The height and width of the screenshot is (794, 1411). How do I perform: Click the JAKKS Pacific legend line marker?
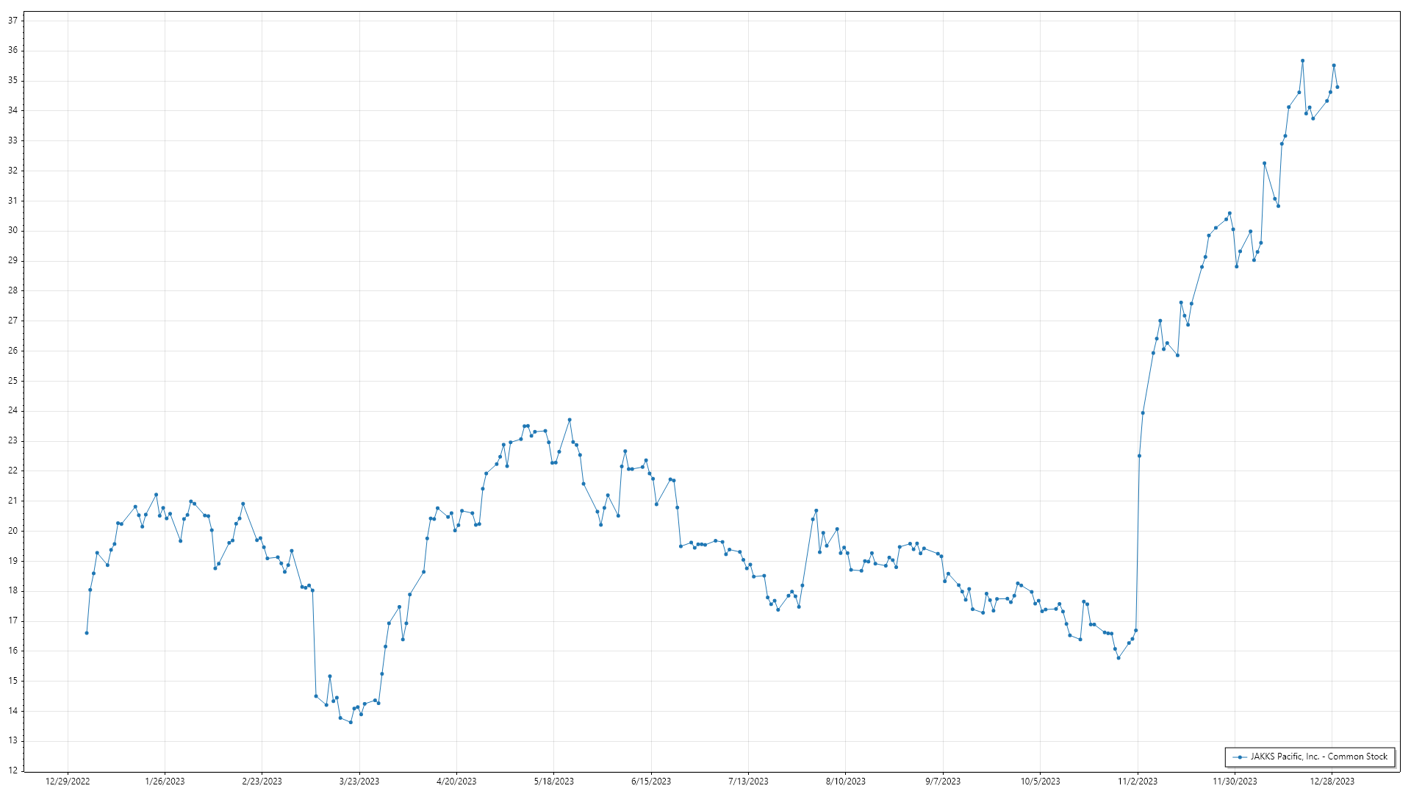(1241, 757)
